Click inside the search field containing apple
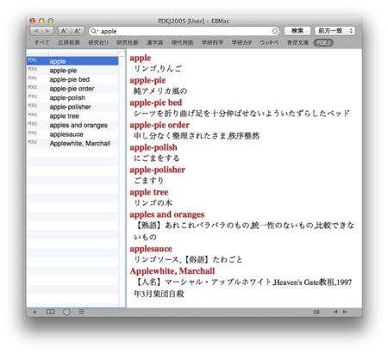388x353 pixels. coord(184,31)
